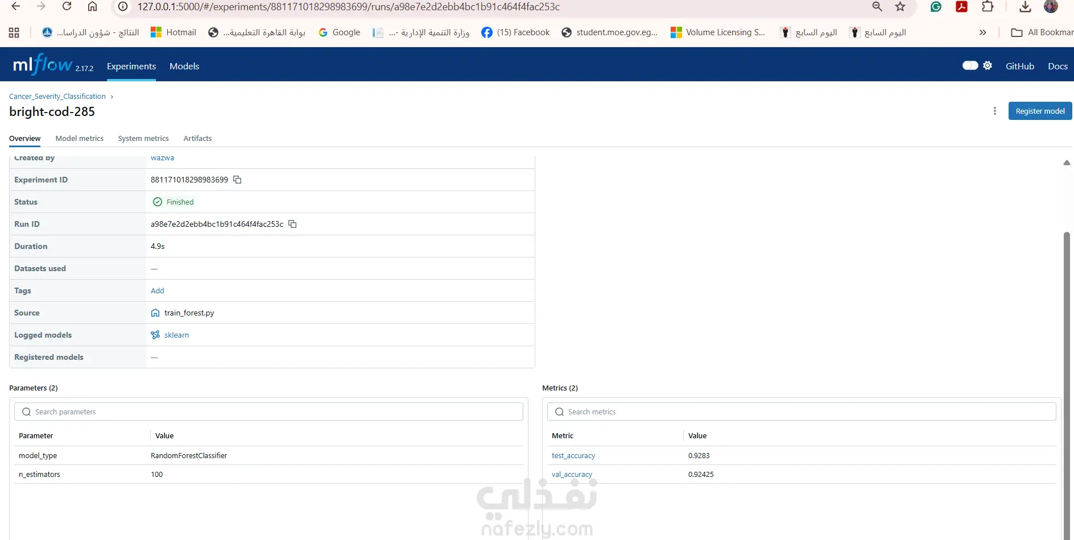The image size is (1074, 540).
Task: Go to Cancer_Severity_Classification experiment breadcrumb
Action: click(x=57, y=97)
